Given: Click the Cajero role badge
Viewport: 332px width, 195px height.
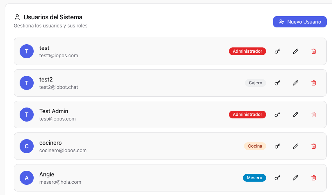Looking at the screenshot, I should click(x=256, y=83).
